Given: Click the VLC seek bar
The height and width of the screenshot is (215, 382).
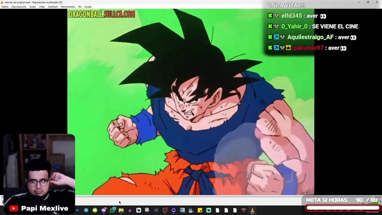Looking at the screenshot, I should click(x=191, y=196).
